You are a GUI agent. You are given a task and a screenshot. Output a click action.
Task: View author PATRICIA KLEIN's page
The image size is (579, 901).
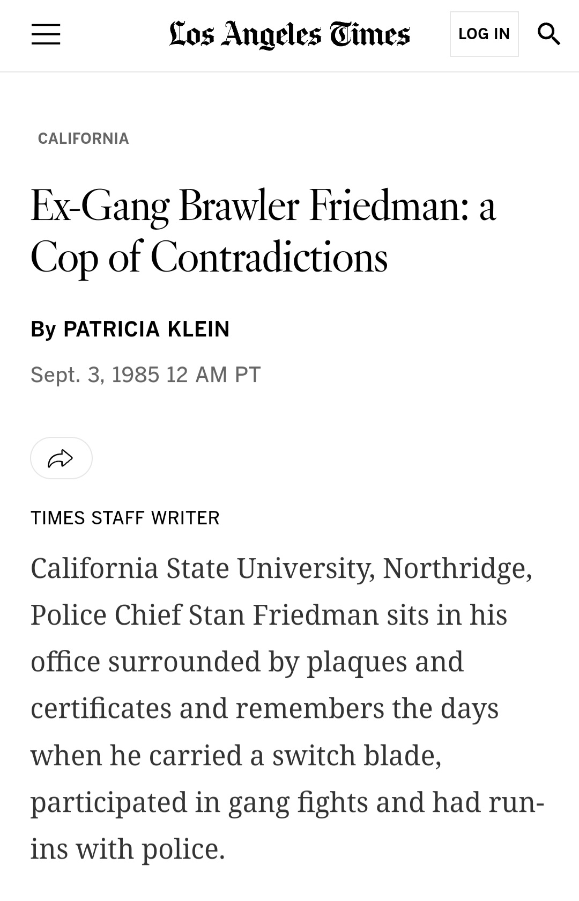146,329
